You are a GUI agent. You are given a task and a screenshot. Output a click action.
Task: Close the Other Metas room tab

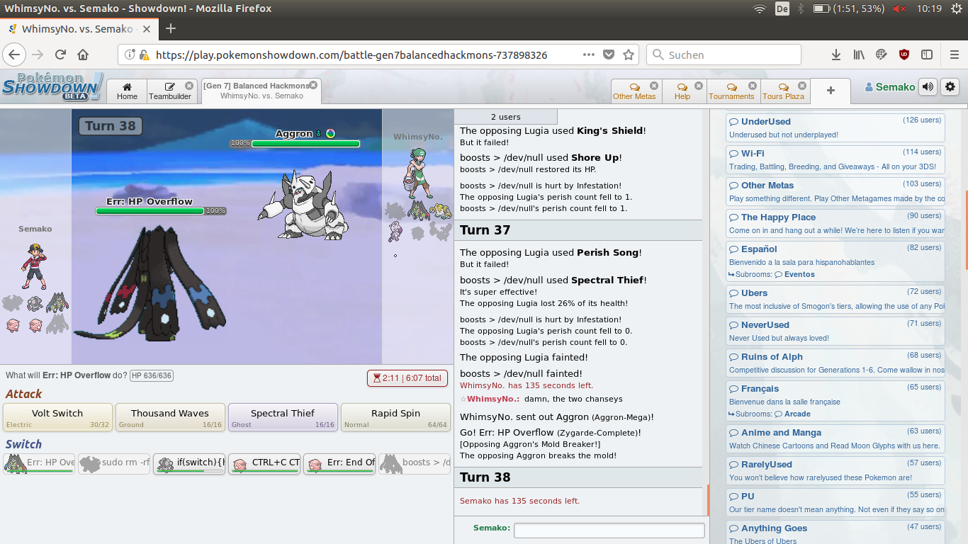654,86
